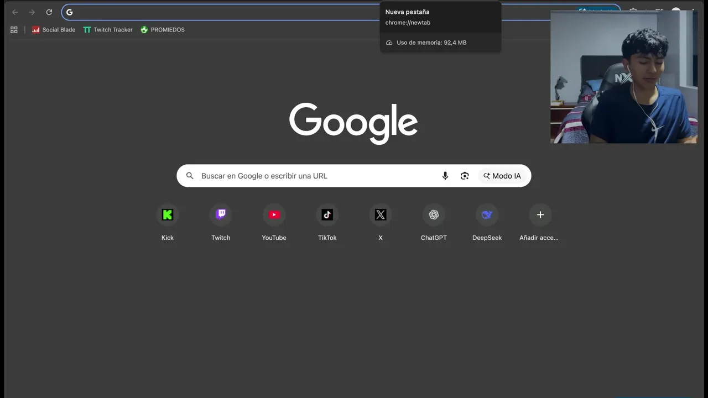This screenshot has width=708, height=398.
Task: Open the TikTok shortcut
Action: pyautogui.click(x=327, y=223)
